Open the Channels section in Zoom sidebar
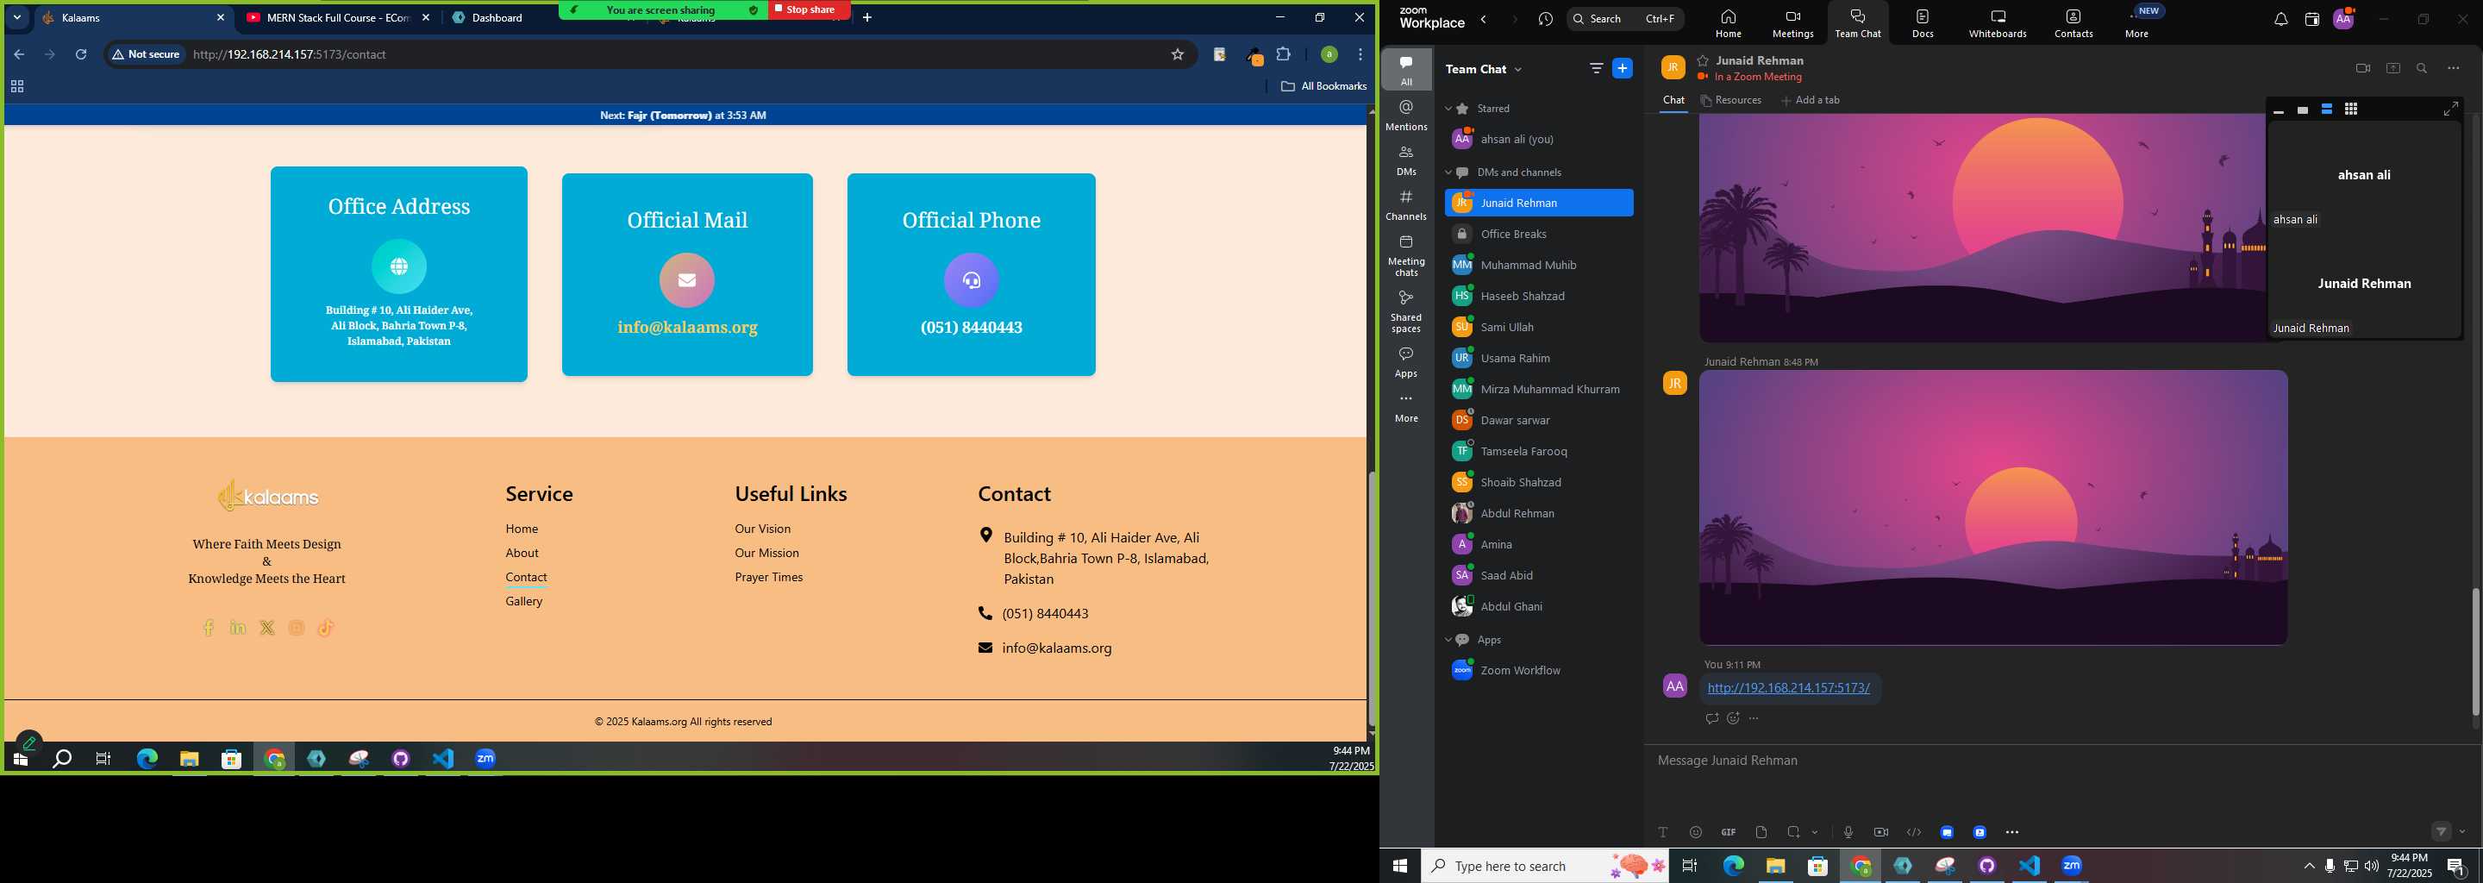 [x=1405, y=204]
